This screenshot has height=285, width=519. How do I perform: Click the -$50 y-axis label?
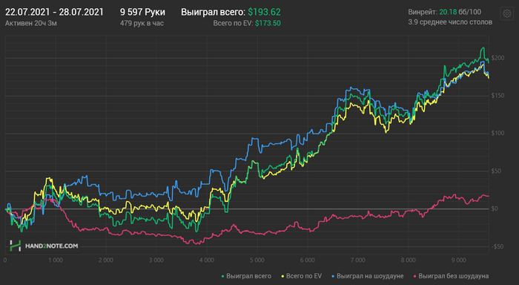pos(497,246)
